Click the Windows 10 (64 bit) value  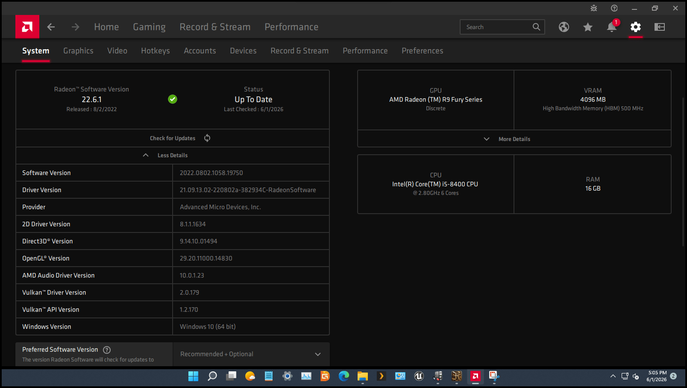click(208, 327)
